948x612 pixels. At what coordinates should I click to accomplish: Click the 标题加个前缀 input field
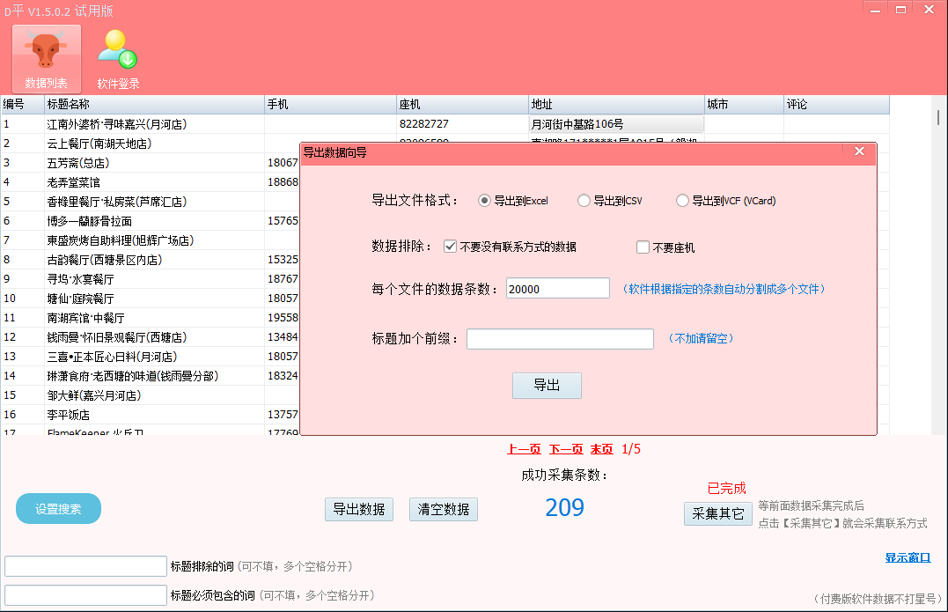click(x=560, y=339)
